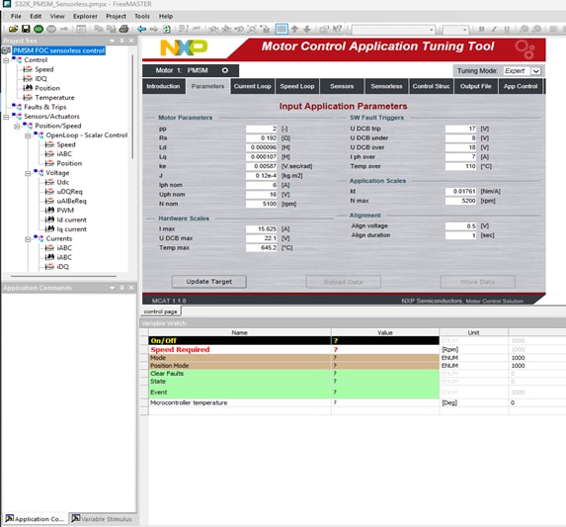Open the Project menu
Image resolution: width=566 pixels, height=527 pixels.
116,16
